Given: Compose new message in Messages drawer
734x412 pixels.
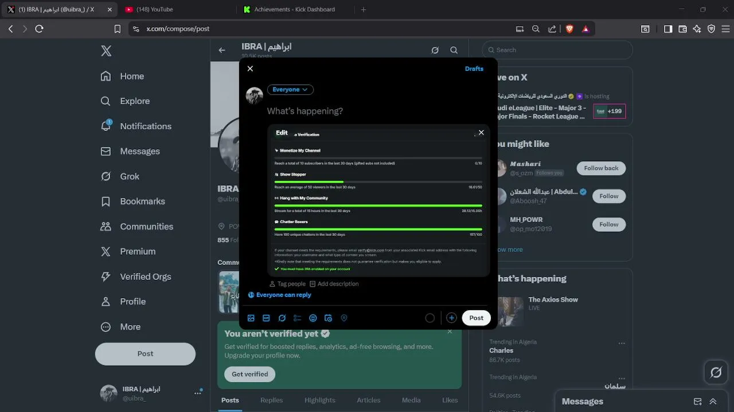Looking at the screenshot, I should [698, 402].
